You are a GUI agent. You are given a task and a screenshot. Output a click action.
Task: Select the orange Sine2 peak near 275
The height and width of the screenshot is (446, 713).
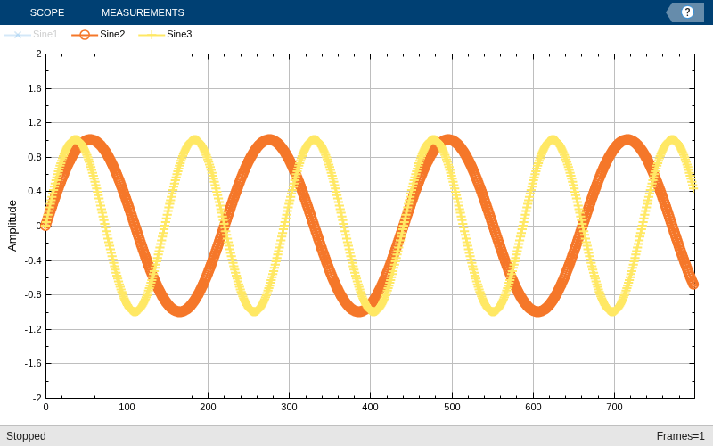(x=270, y=140)
